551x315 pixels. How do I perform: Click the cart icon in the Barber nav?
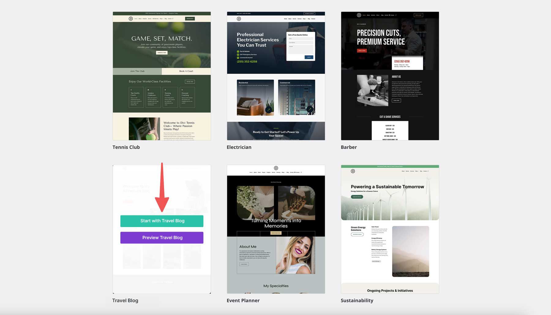[x=389, y=15]
